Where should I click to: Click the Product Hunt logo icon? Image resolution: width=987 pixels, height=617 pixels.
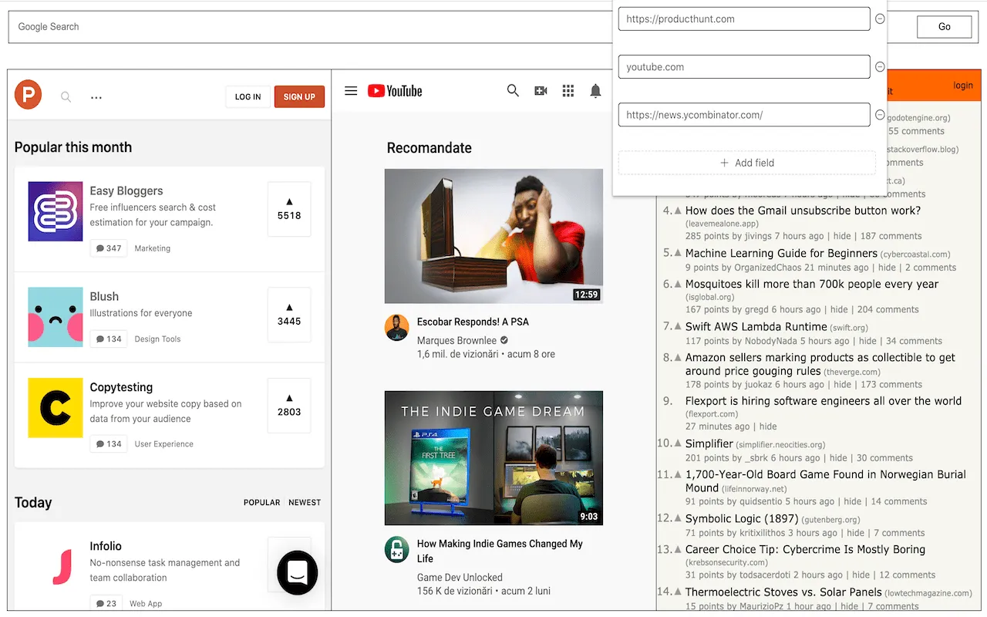[x=28, y=96]
